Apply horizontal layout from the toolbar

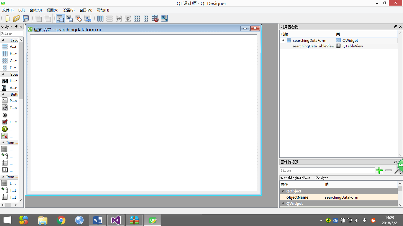click(x=100, y=19)
